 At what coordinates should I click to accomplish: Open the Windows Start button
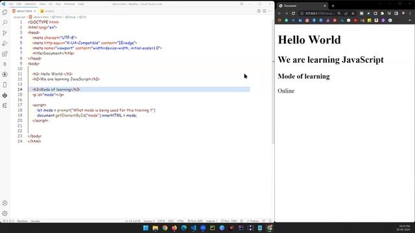pyautogui.click(x=146, y=228)
